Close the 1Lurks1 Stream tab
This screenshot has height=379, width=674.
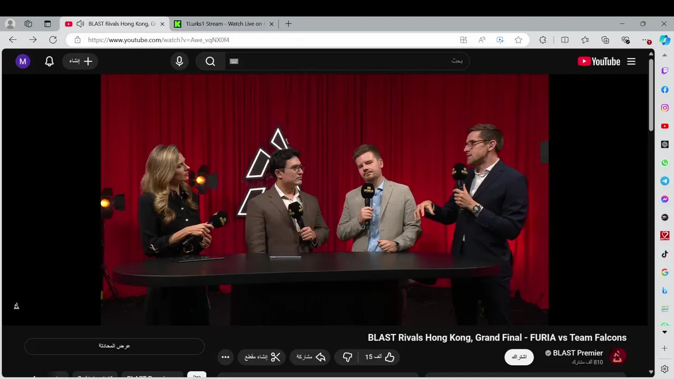pyautogui.click(x=272, y=24)
